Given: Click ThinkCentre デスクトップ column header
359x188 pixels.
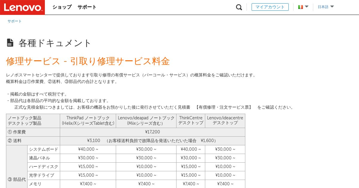Looking at the screenshot, I should click(191, 121).
